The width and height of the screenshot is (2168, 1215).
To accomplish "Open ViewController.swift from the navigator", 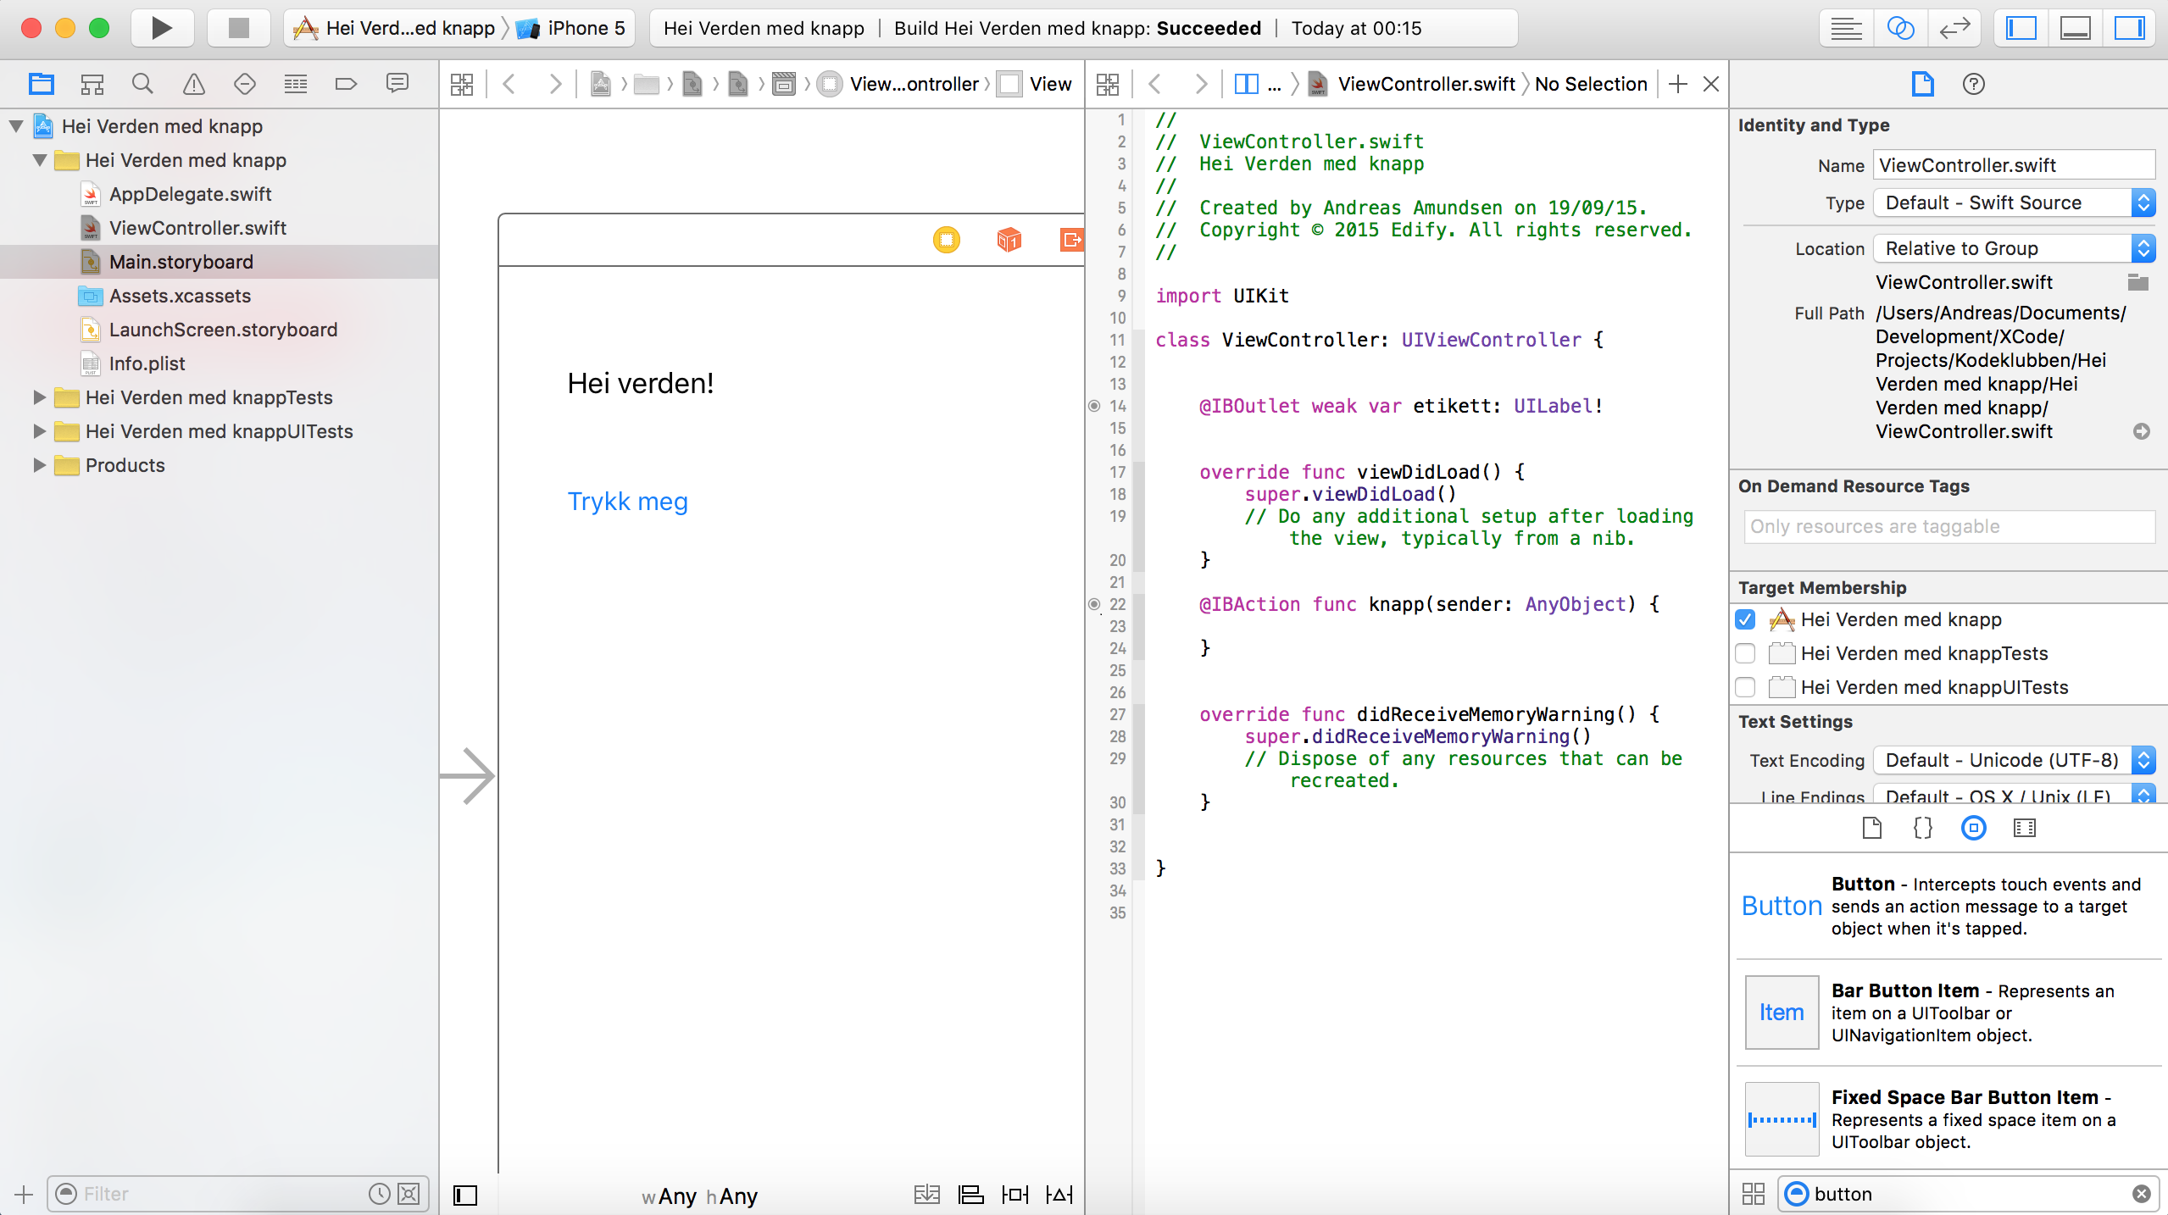I will tap(197, 228).
